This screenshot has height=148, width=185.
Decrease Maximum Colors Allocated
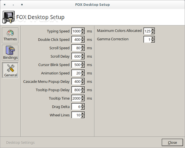pos(153,33)
